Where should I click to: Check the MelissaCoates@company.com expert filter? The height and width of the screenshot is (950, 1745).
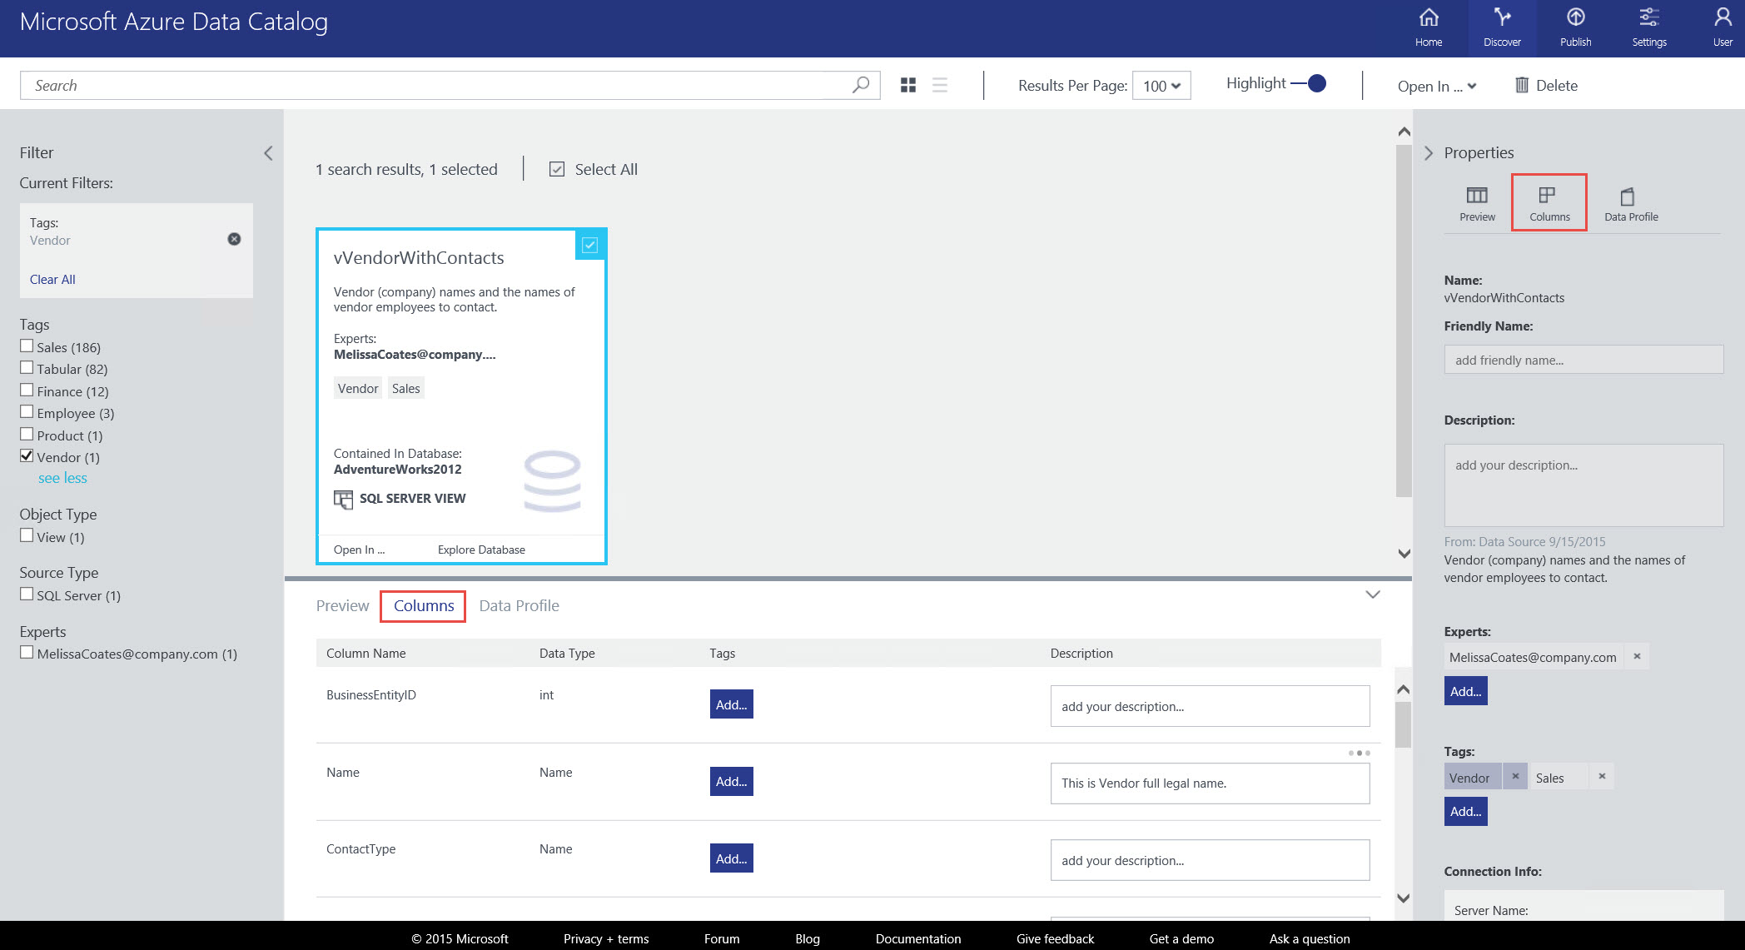coord(27,652)
